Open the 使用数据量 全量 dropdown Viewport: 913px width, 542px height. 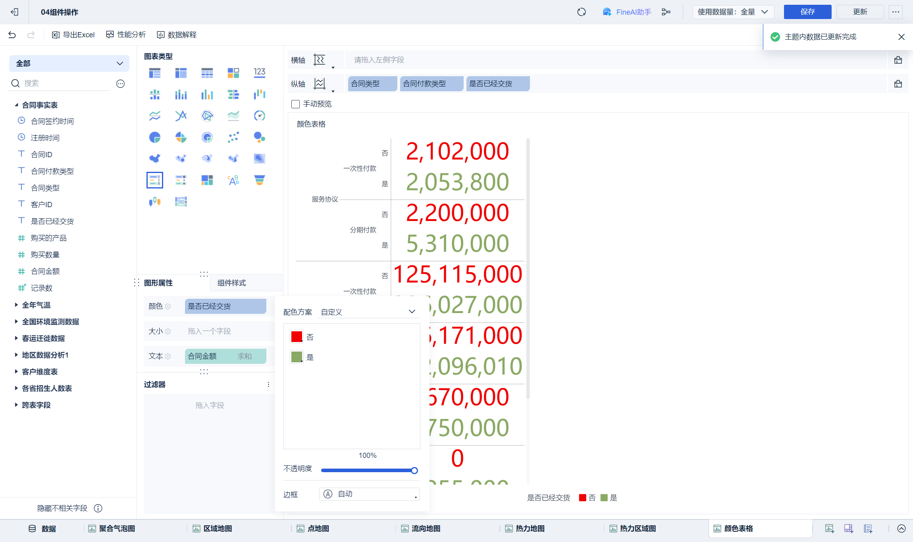733,12
